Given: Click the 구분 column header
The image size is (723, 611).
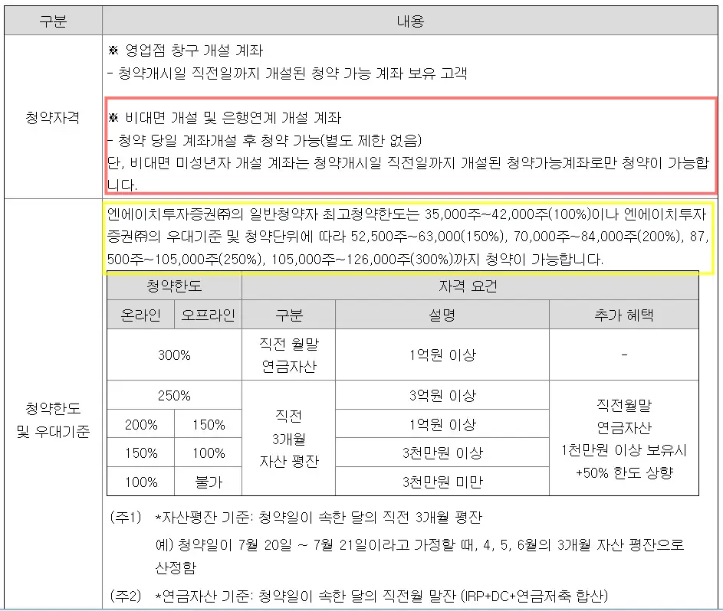Looking at the screenshot, I should 52,20.
